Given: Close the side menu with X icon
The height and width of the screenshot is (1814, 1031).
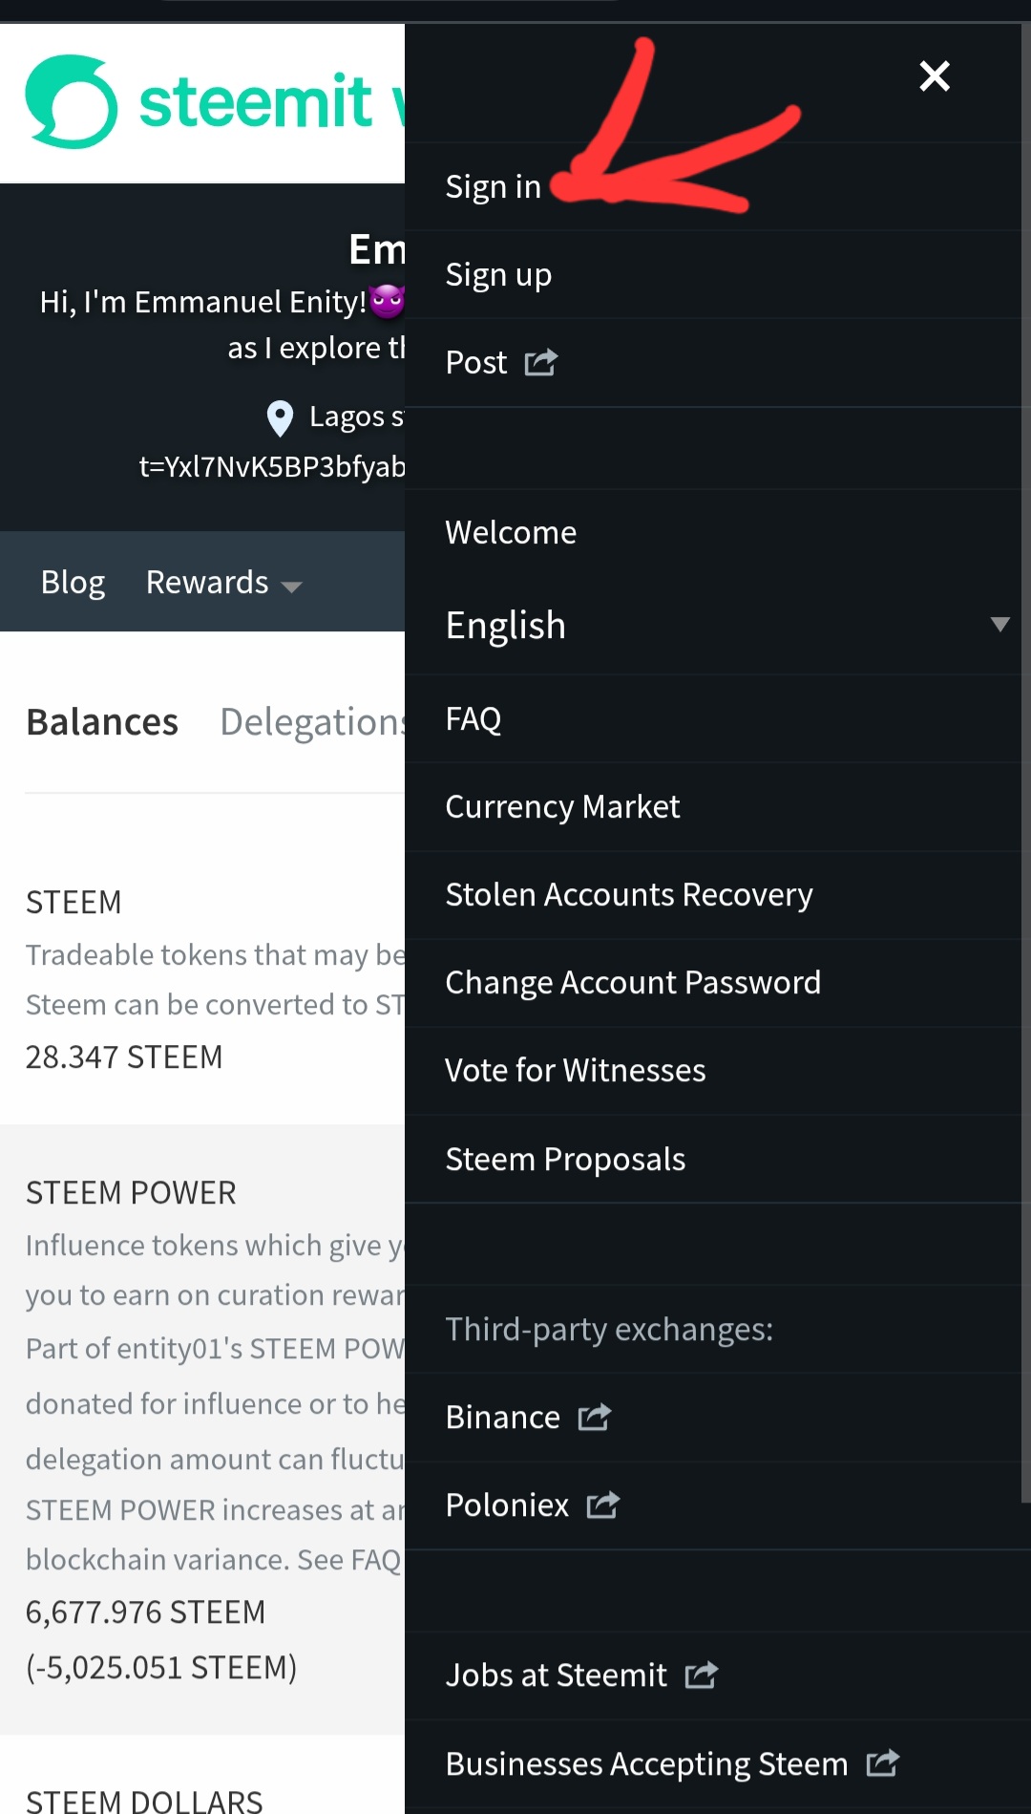Looking at the screenshot, I should click(x=935, y=75).
